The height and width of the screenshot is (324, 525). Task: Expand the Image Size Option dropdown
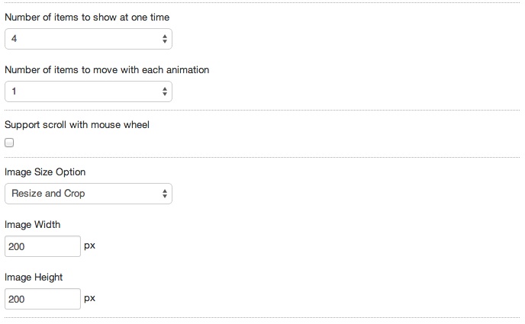point(88,194)
